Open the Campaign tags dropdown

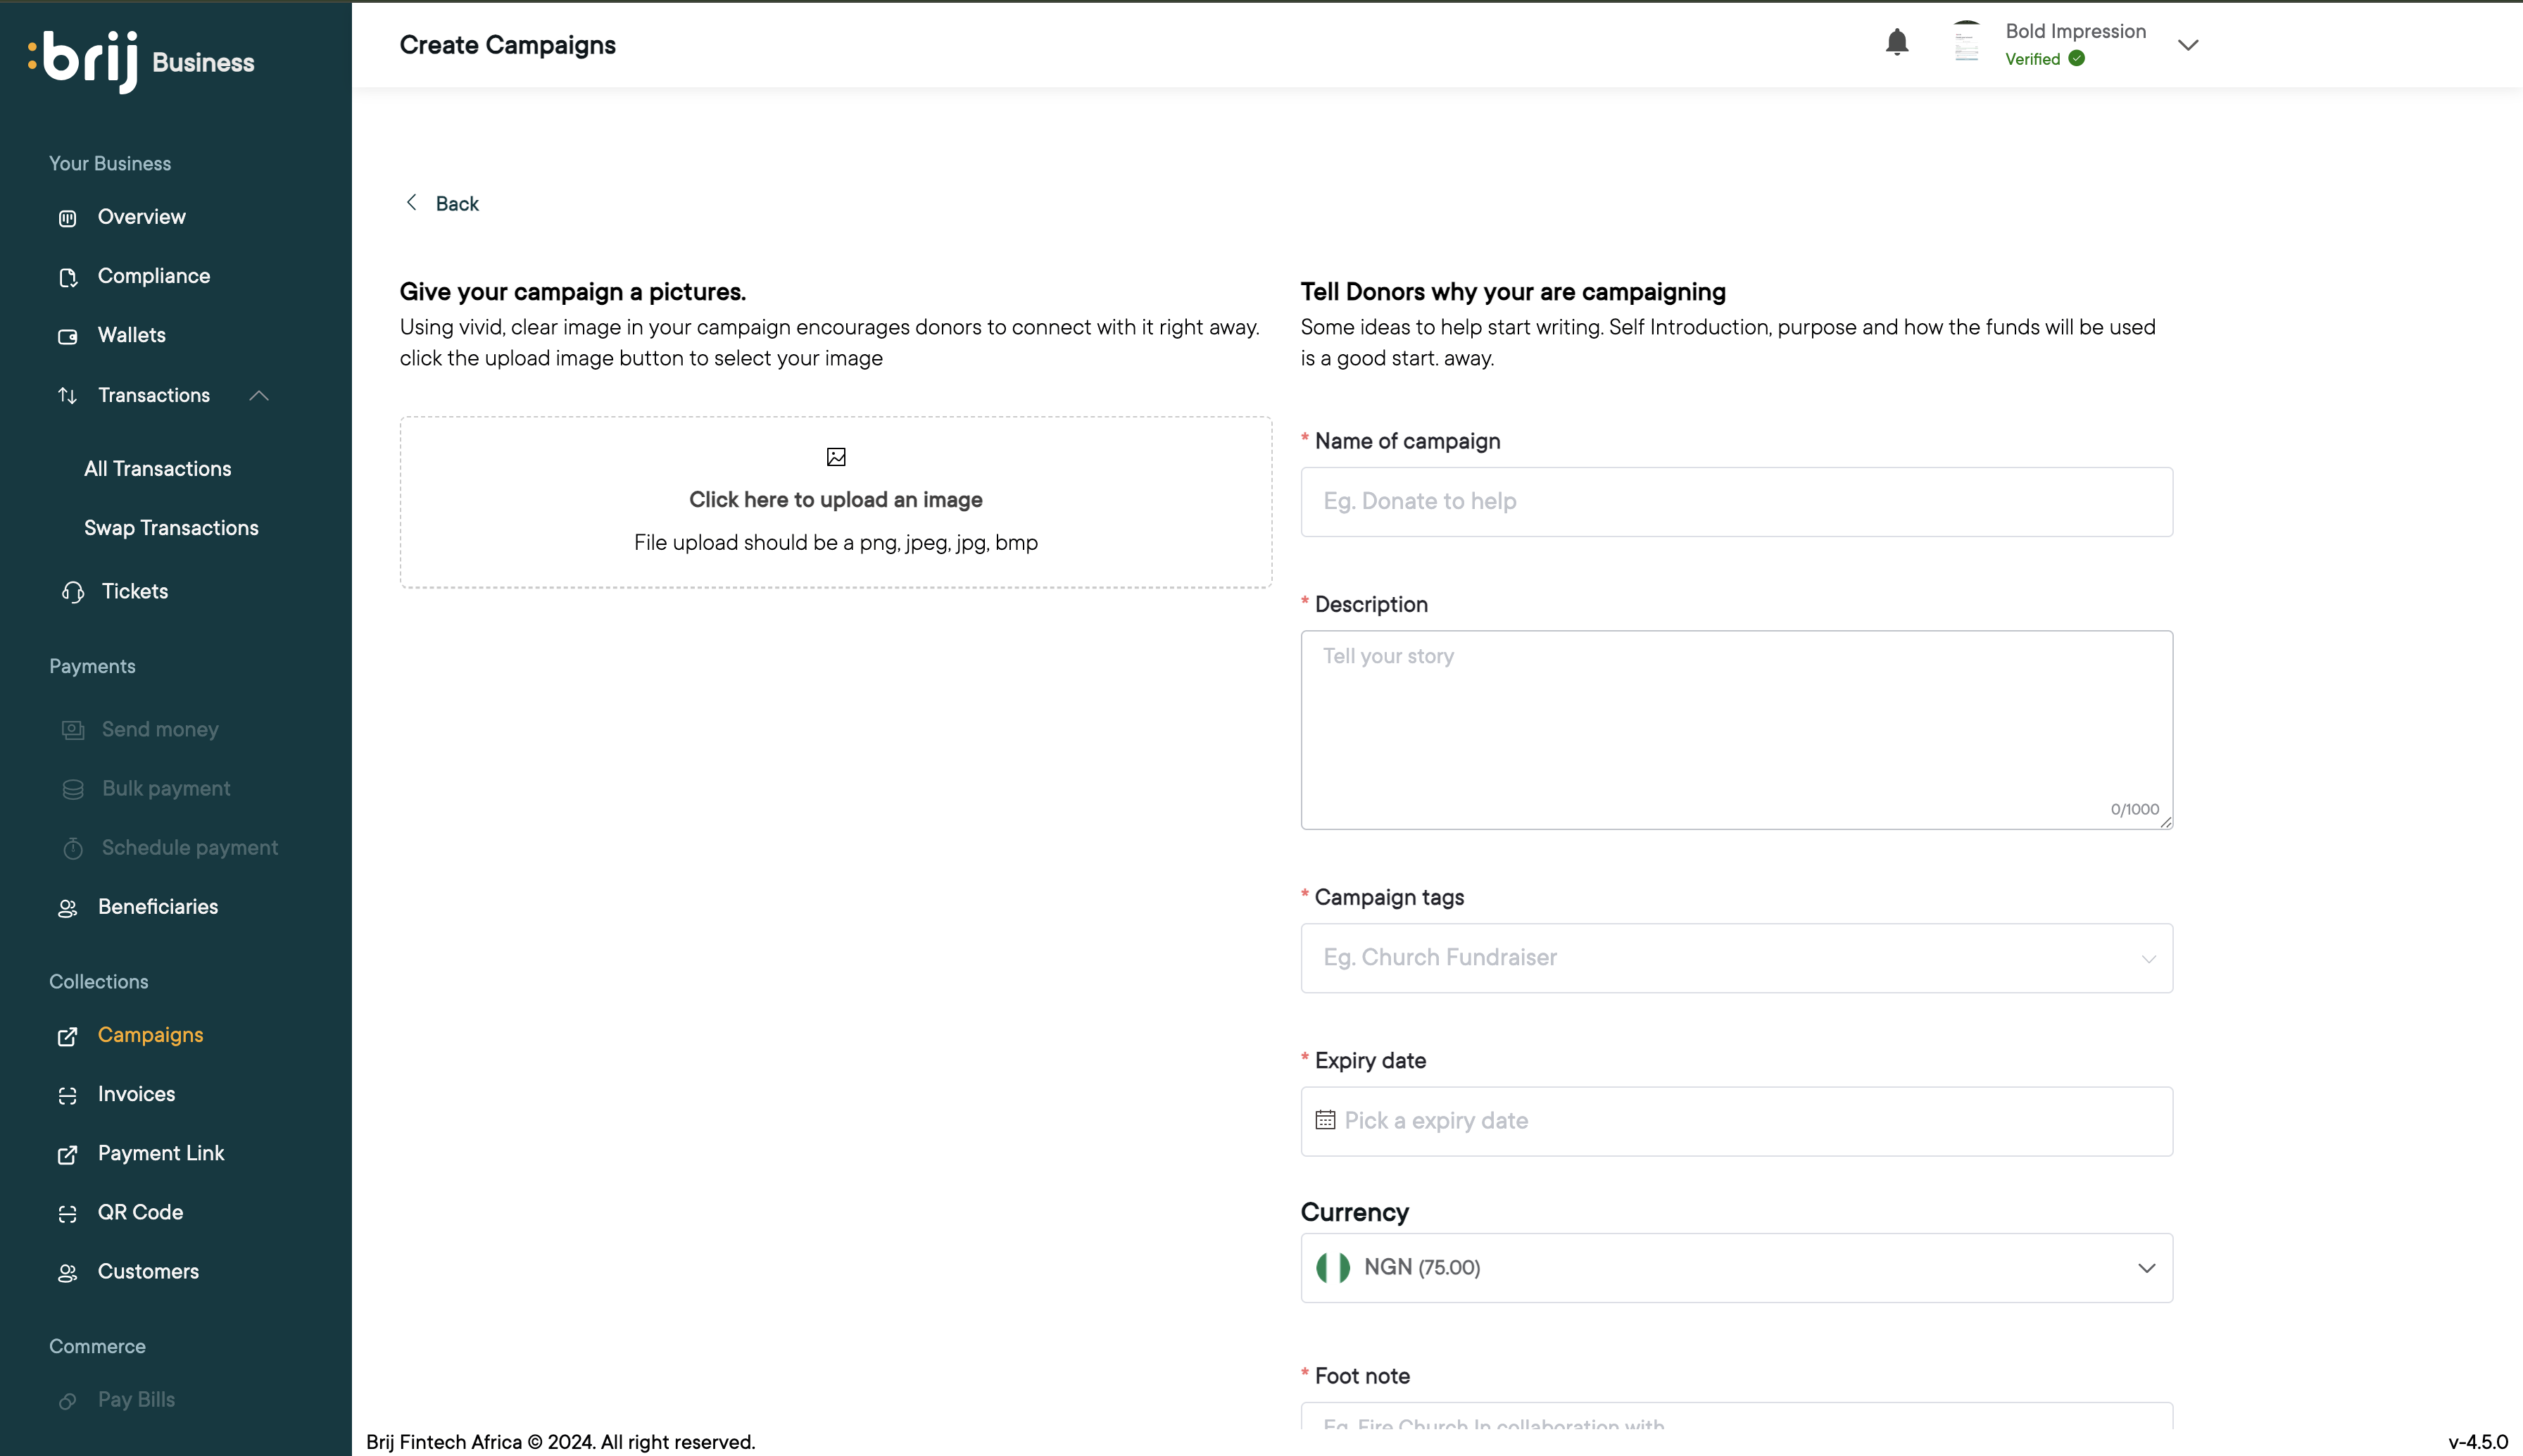pyautogui.click(x=1735, y=958)
